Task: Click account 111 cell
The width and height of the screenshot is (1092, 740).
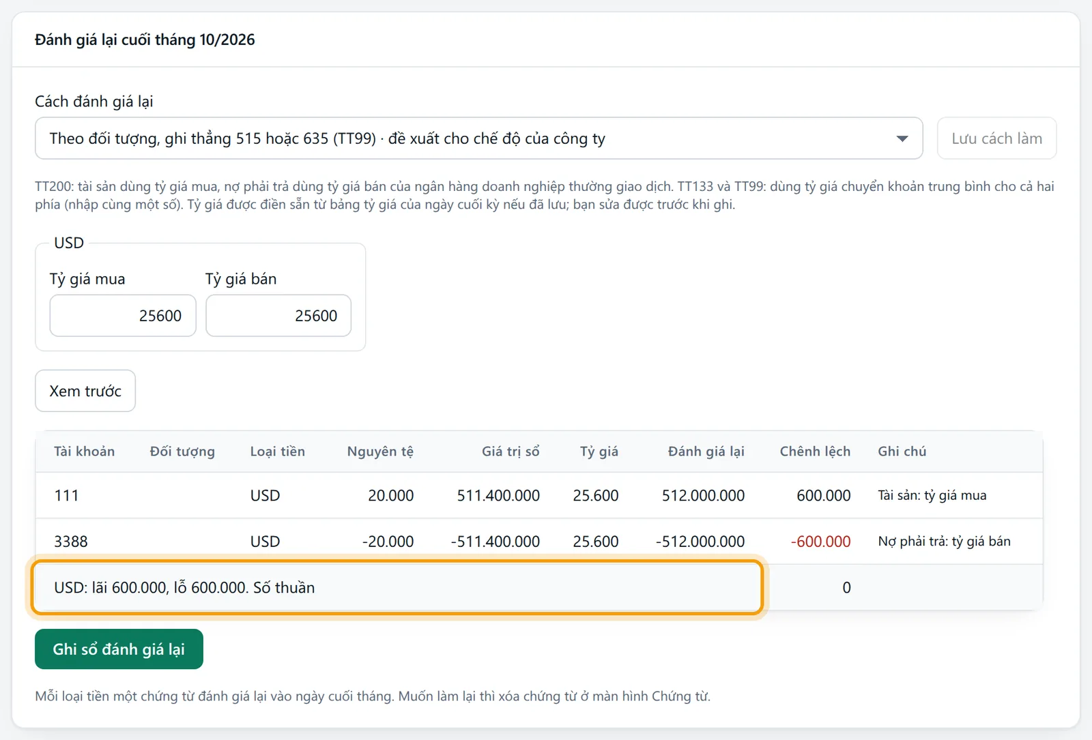Action: coord(66,496)
